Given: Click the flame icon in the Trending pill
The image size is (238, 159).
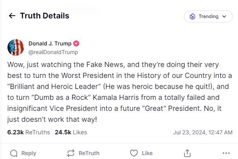Looking at the screenshot, I should [x=192, y=16].
